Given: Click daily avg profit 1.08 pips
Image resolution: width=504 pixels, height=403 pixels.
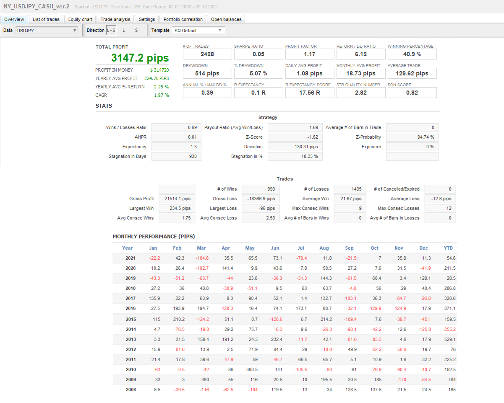Looking at the screenshot, I should coord(310,73).
